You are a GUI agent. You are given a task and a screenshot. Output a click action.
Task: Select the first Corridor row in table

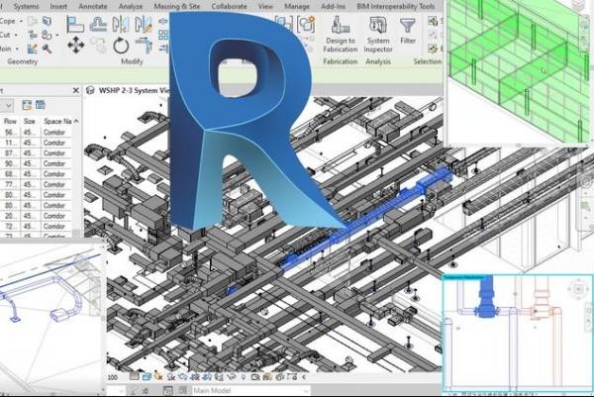[54, 132]
